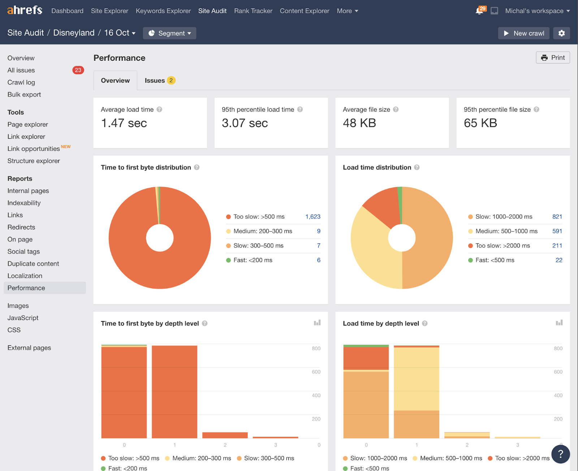Open the Print dialog for Performance report
Viewport: 578px width, 471px height.
553,57
